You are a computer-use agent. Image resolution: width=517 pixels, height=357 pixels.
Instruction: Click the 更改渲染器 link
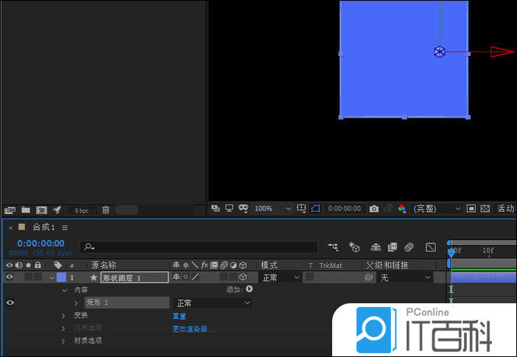pyautogui.click(x=194, y=328)
